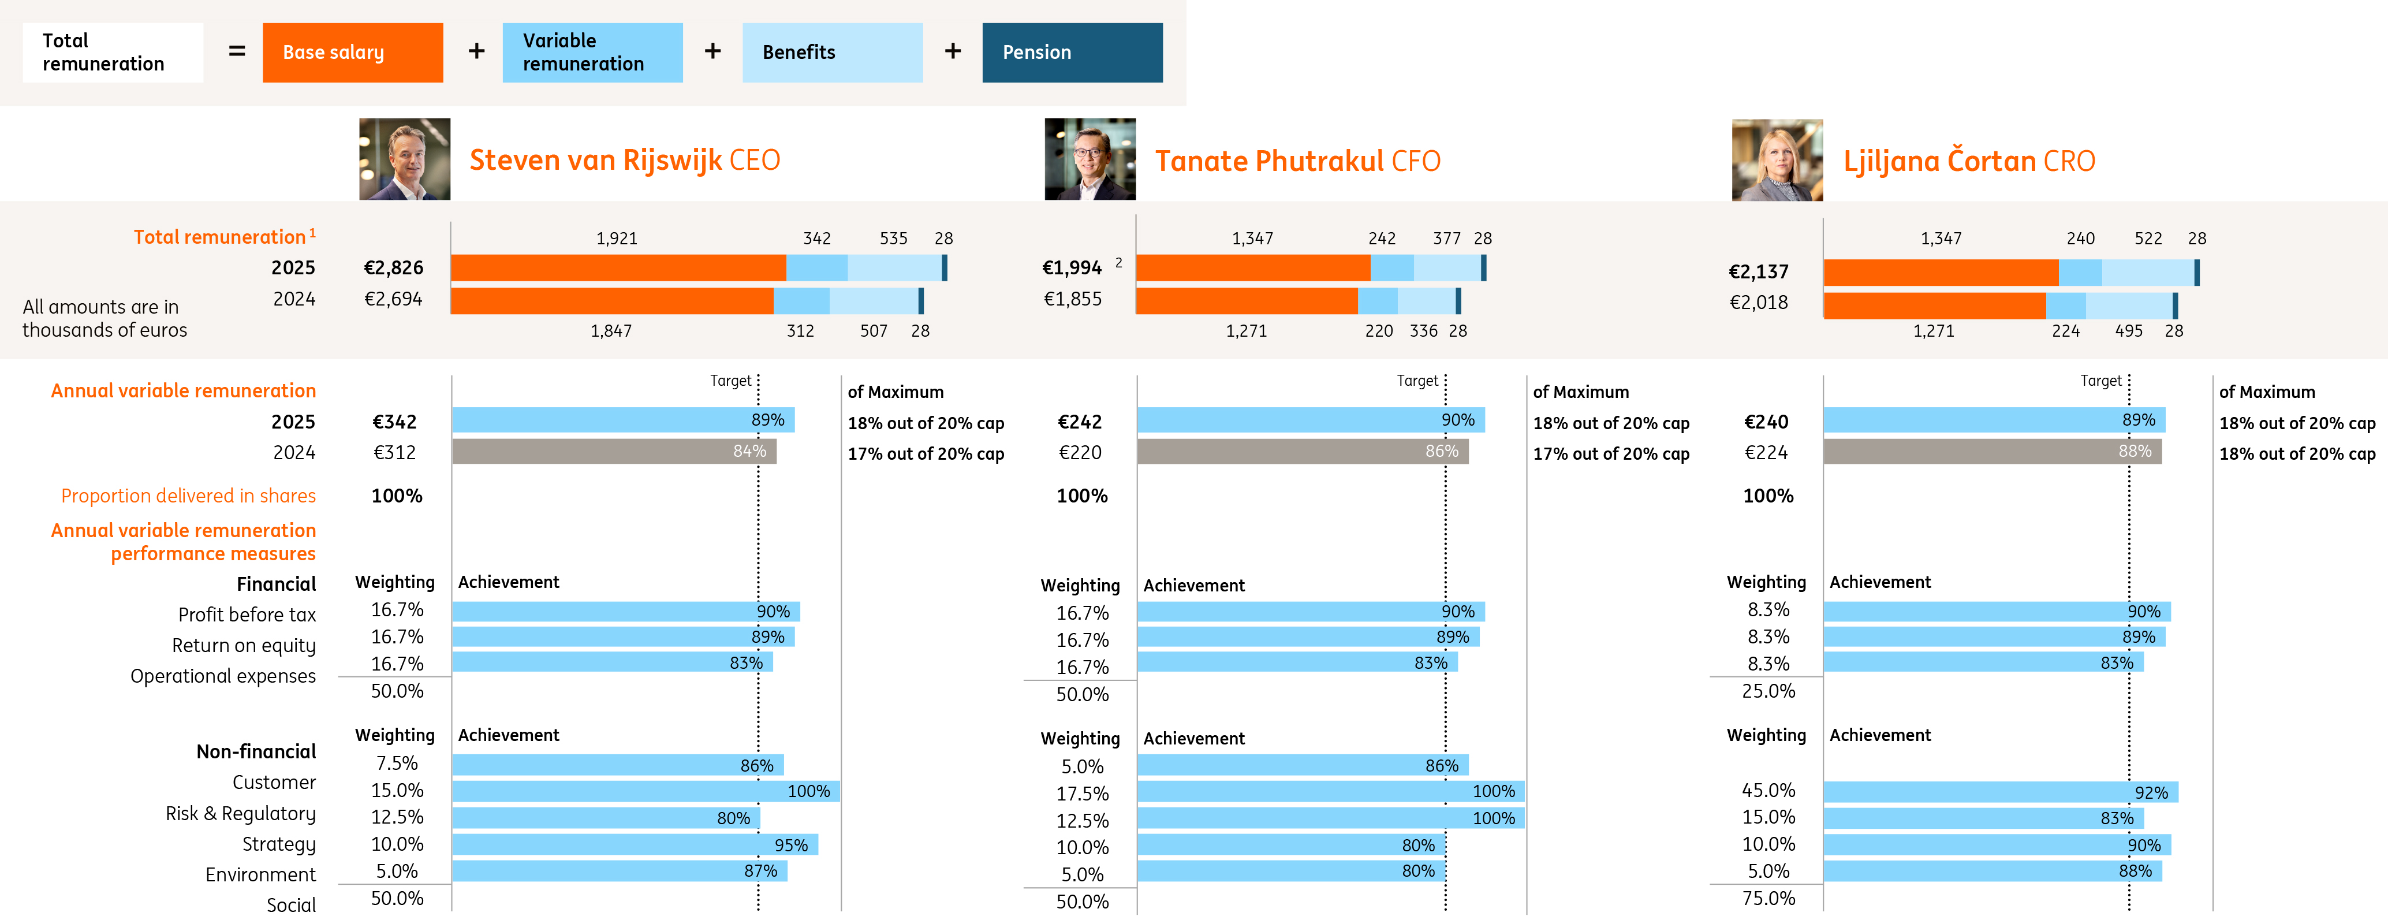Click the Steven van Rijswijk CEO name heading
The width and height of the screenshot is (2388, 916).
tap(624, 161)
